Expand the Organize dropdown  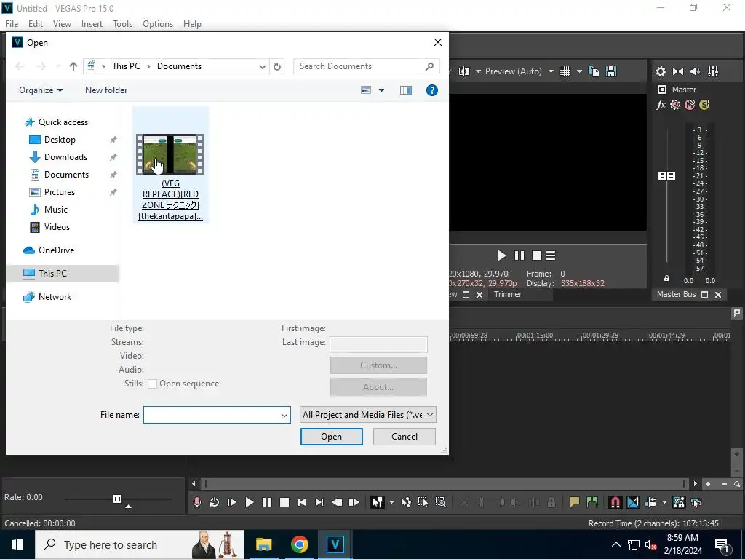click(41, 90)
